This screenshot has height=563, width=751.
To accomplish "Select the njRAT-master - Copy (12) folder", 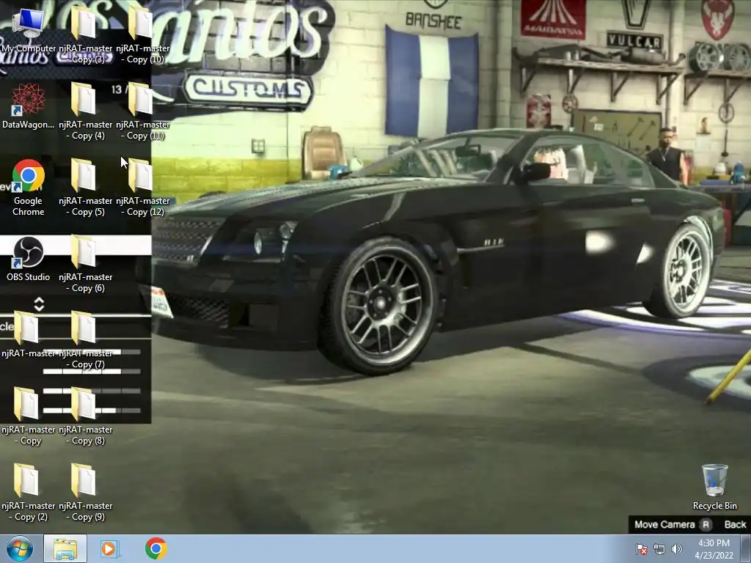I will (x=143, y=188).
